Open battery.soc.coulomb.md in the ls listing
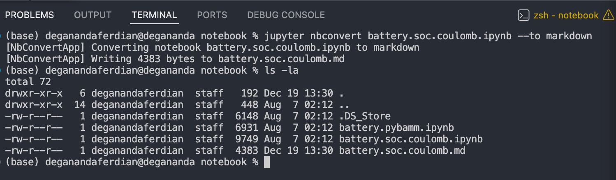The height and width of the screenshot is (180, 616). click(x=402, y=151)
